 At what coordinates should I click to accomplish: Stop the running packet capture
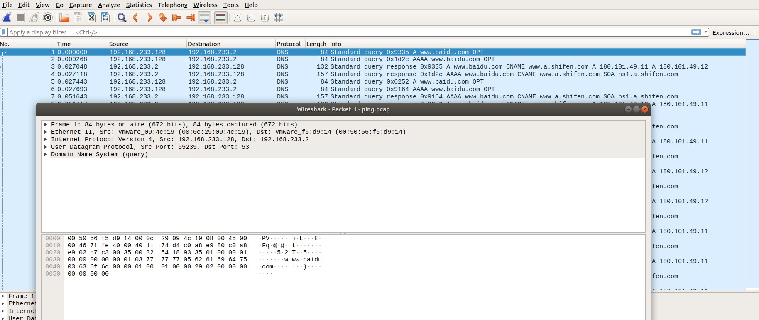20,17
